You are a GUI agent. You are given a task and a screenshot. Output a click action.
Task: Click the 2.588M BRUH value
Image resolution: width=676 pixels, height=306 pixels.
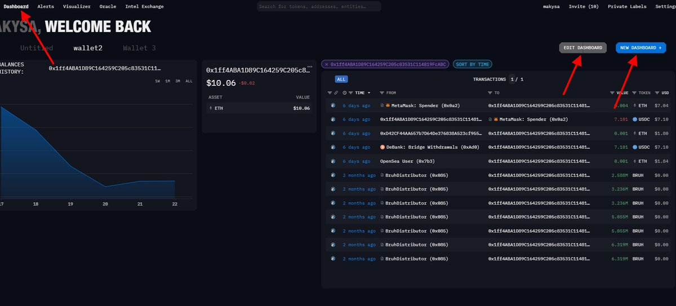pyautogui.click(x=619, y=175)
